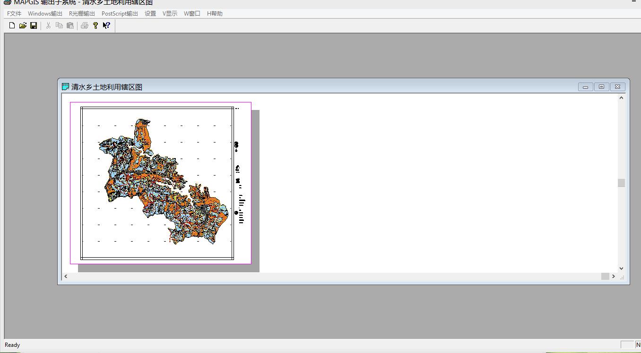Click the vertical scrollbar thumb
Viewport: 641px width, 353px height.
(x=621, y=183)
